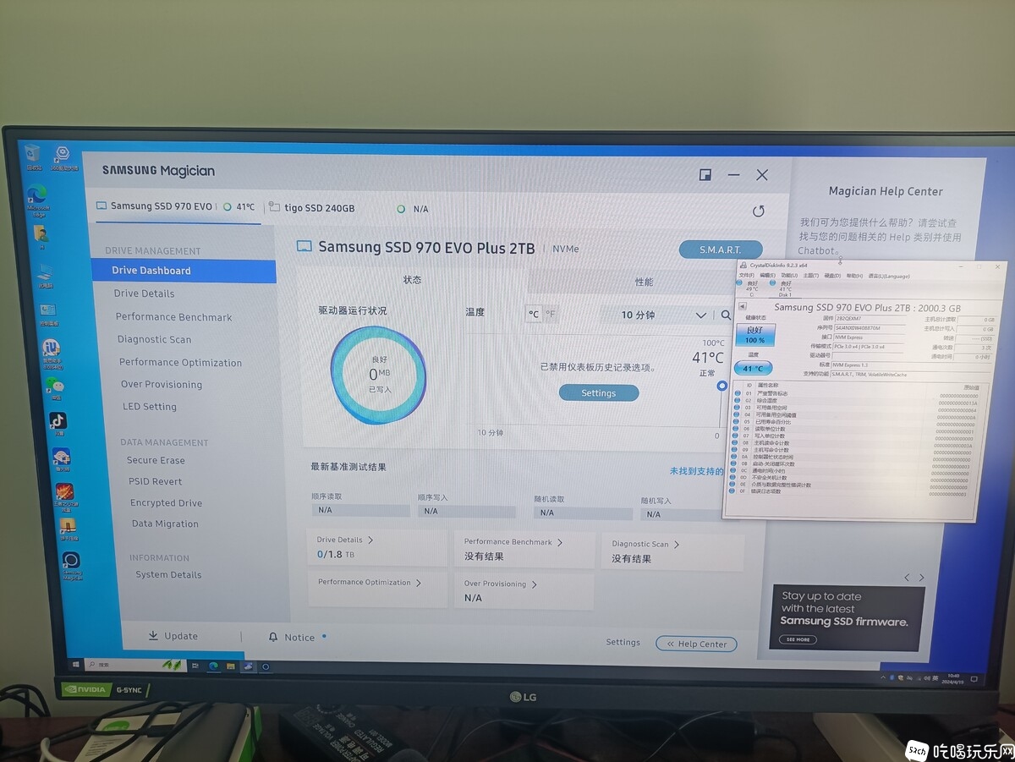Open Diagnostic Scan in the sidebar

155,339
